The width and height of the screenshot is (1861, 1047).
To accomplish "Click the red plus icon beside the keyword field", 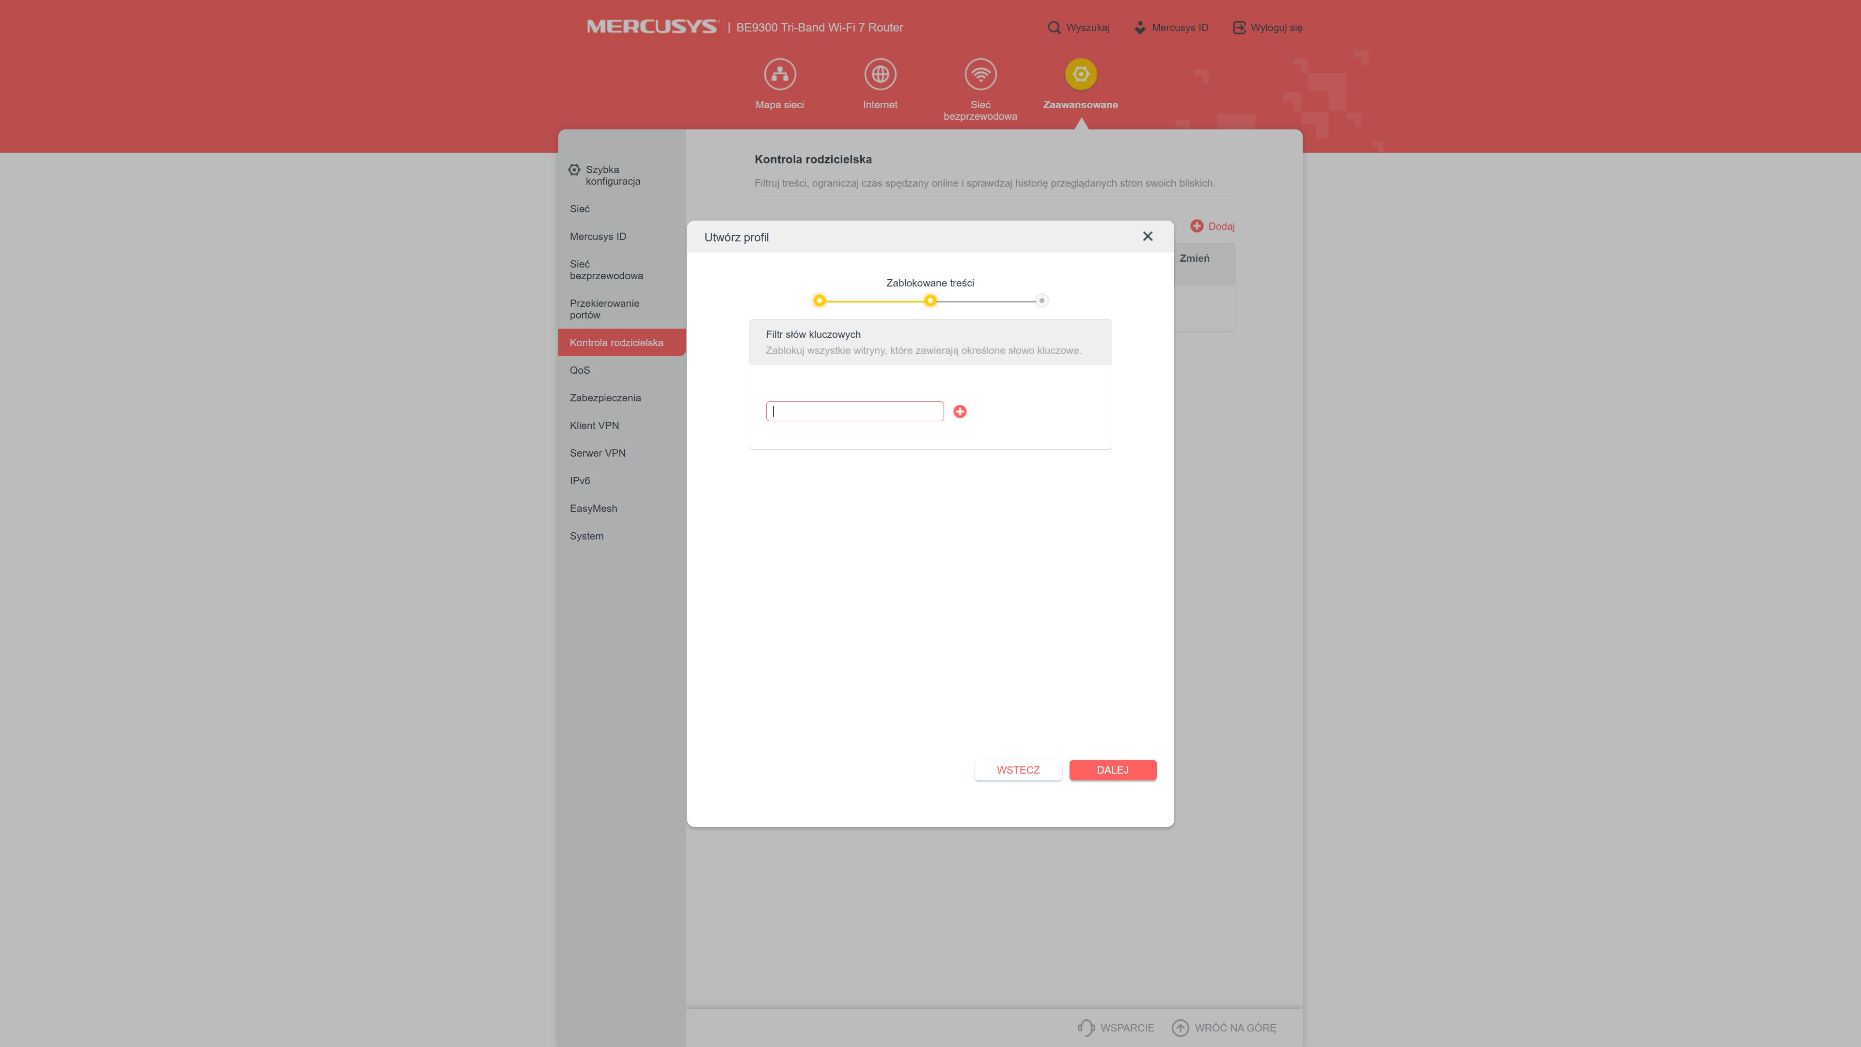I will coord(960,411).
